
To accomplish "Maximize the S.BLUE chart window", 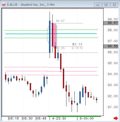I will 106,5.
